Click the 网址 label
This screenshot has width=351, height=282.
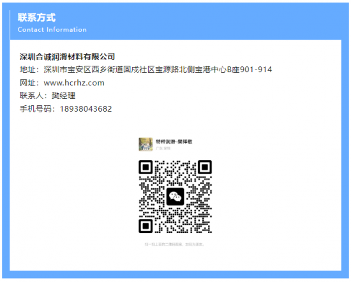27,83
